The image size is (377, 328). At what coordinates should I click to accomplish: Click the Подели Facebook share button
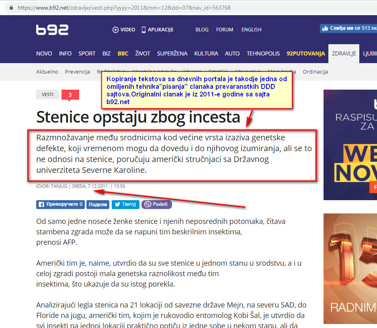tap(98, 205)
